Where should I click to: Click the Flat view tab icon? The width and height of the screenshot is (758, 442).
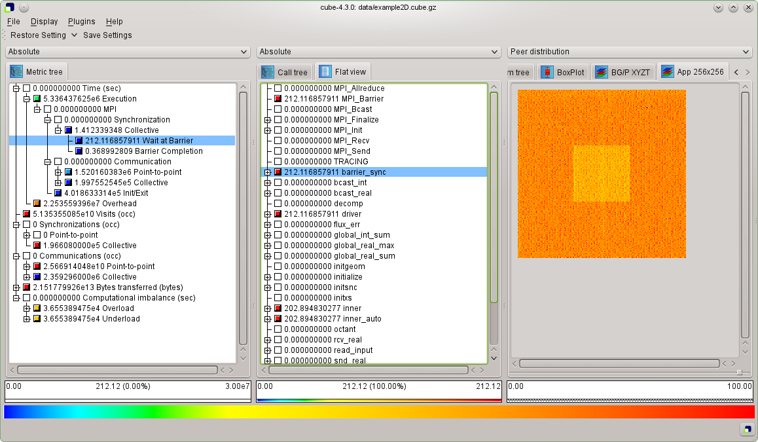[325, 71]
